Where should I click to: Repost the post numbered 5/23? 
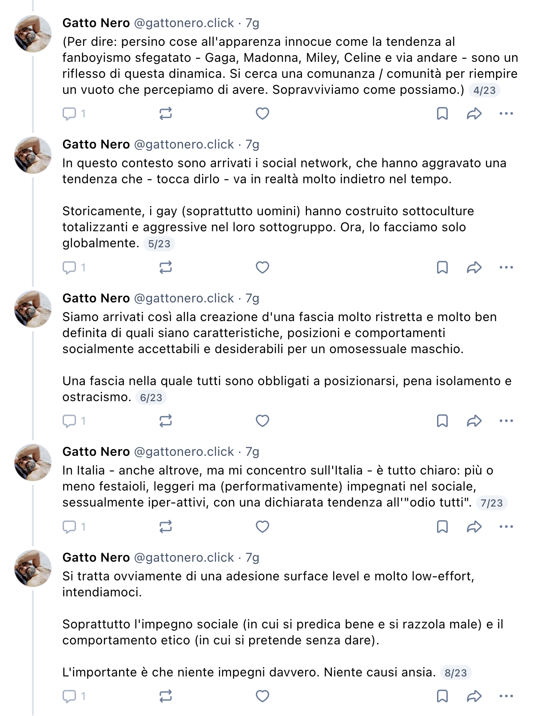click(x=166, y=268)
